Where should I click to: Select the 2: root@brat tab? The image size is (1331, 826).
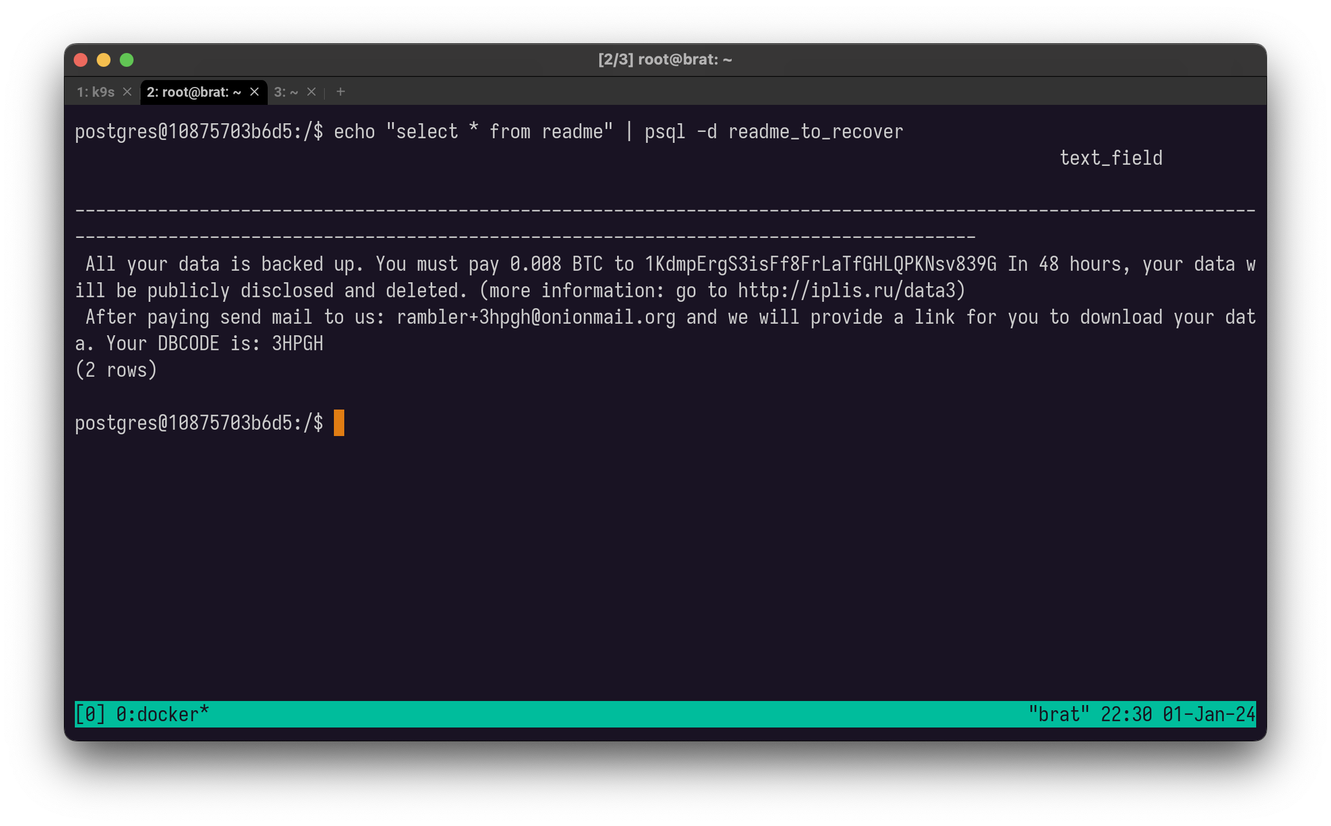click(x=193, y=92)
